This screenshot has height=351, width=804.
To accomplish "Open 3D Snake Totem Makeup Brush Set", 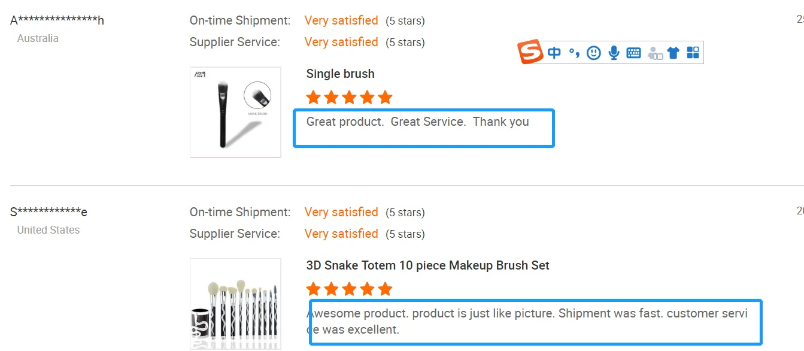I will tap(427, 265).
